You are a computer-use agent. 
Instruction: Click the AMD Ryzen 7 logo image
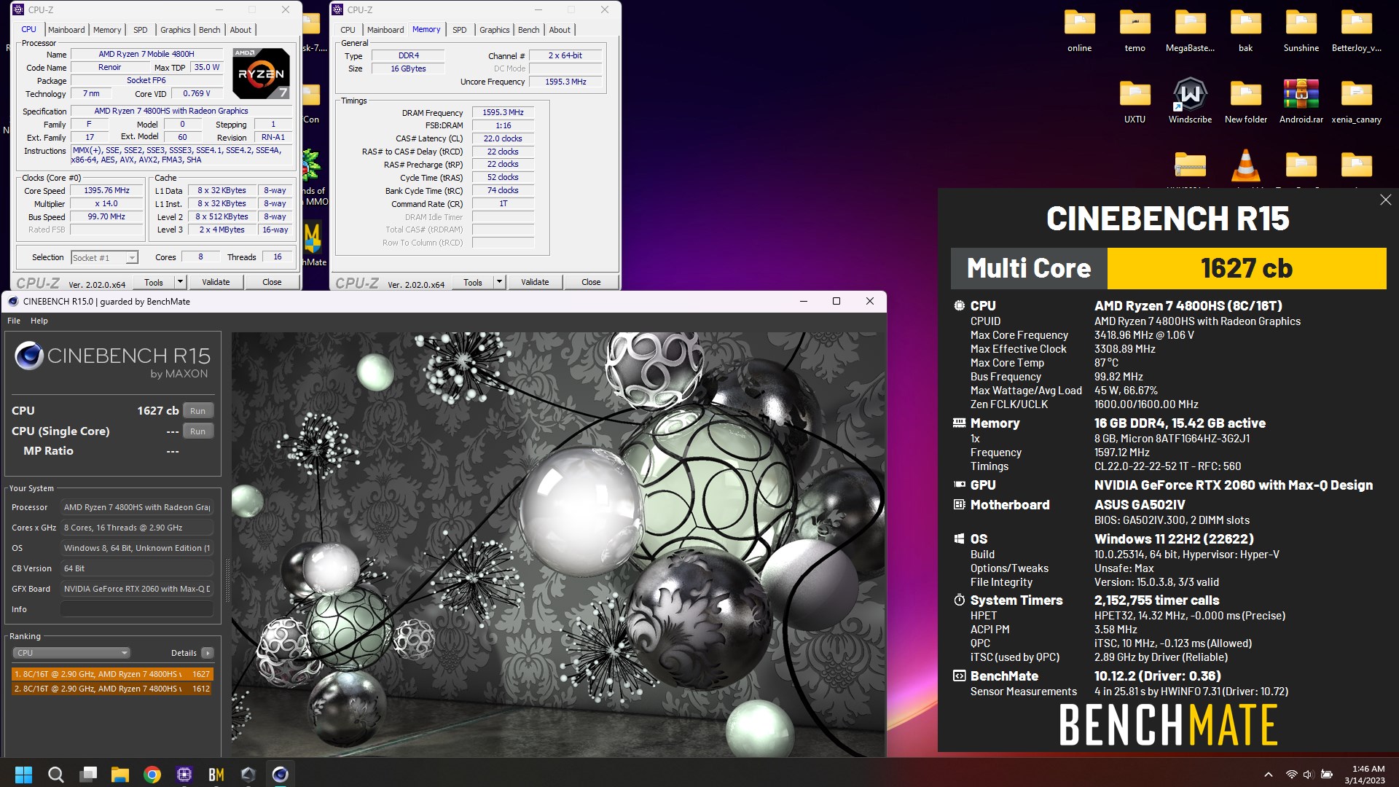261,73
